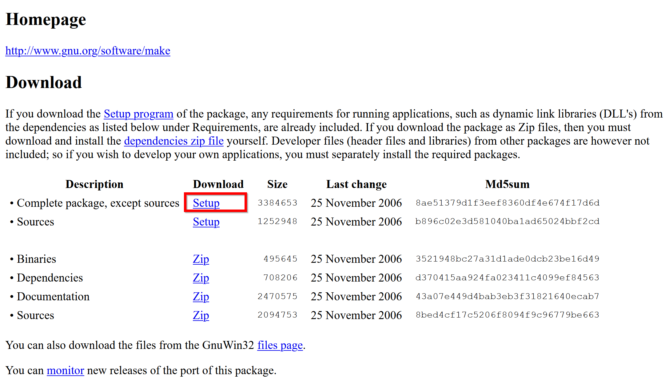Download the Documentation Zip file

201,297
